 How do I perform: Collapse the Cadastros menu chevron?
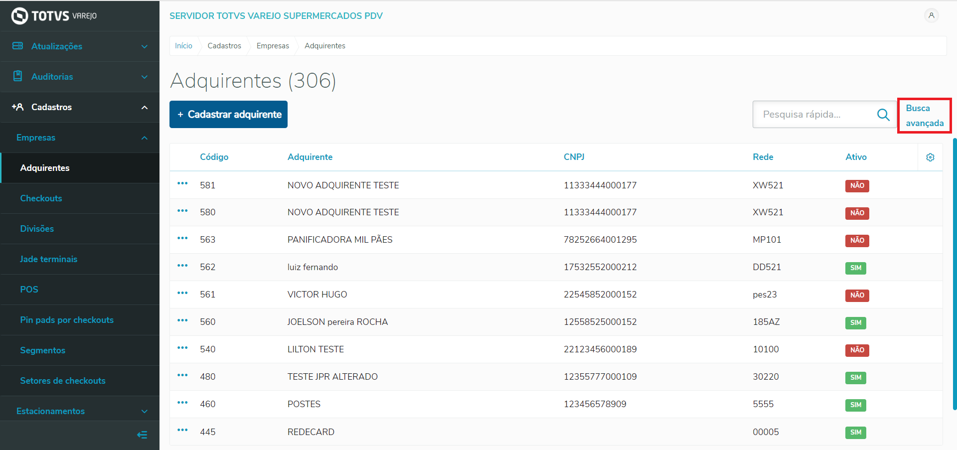[145, 108]
